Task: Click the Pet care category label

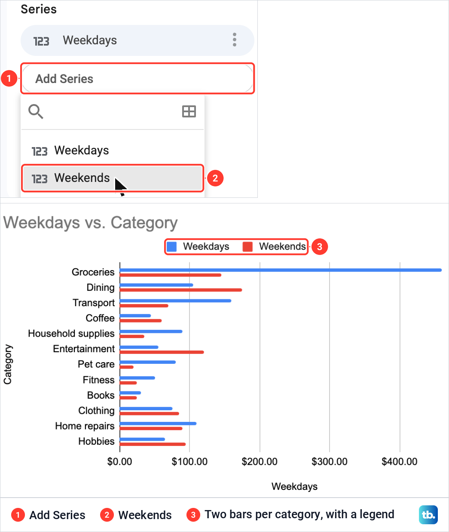Action: tap(96, 364)
